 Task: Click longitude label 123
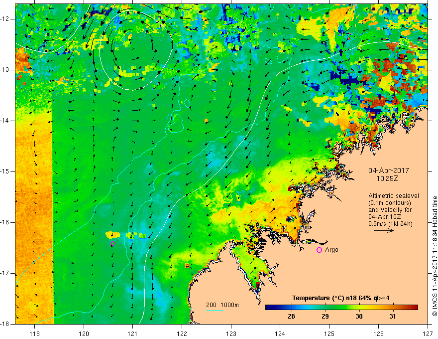[x=231, y=334]
